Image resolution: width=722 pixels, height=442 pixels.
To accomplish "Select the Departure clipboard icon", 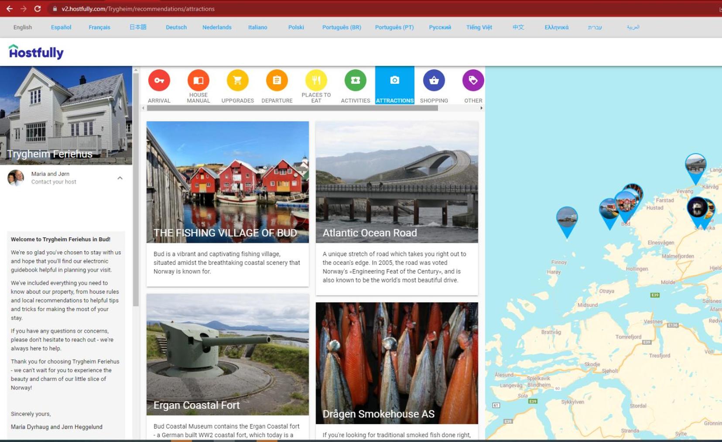I will (x=277, y=81).
